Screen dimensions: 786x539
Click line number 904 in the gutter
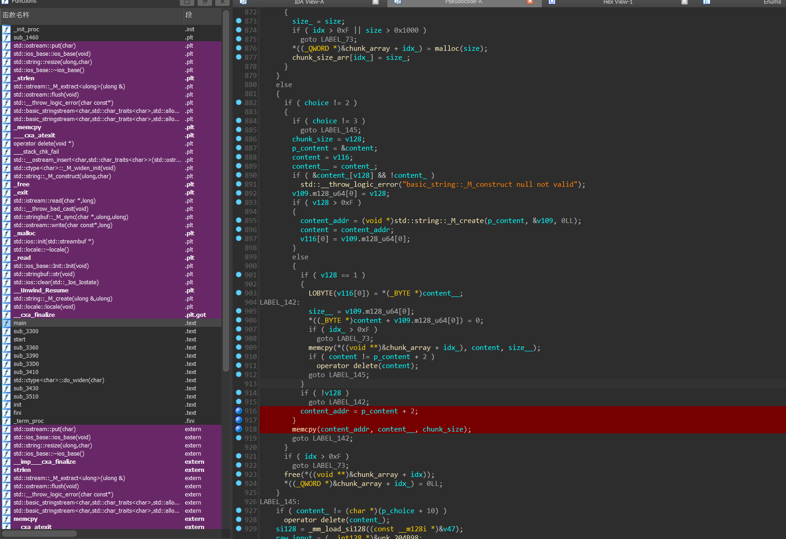[251, 302]
